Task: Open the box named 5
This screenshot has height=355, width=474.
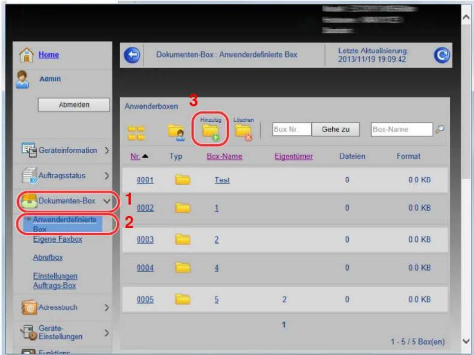Action: pyautogui.click(x=216, y=300)
